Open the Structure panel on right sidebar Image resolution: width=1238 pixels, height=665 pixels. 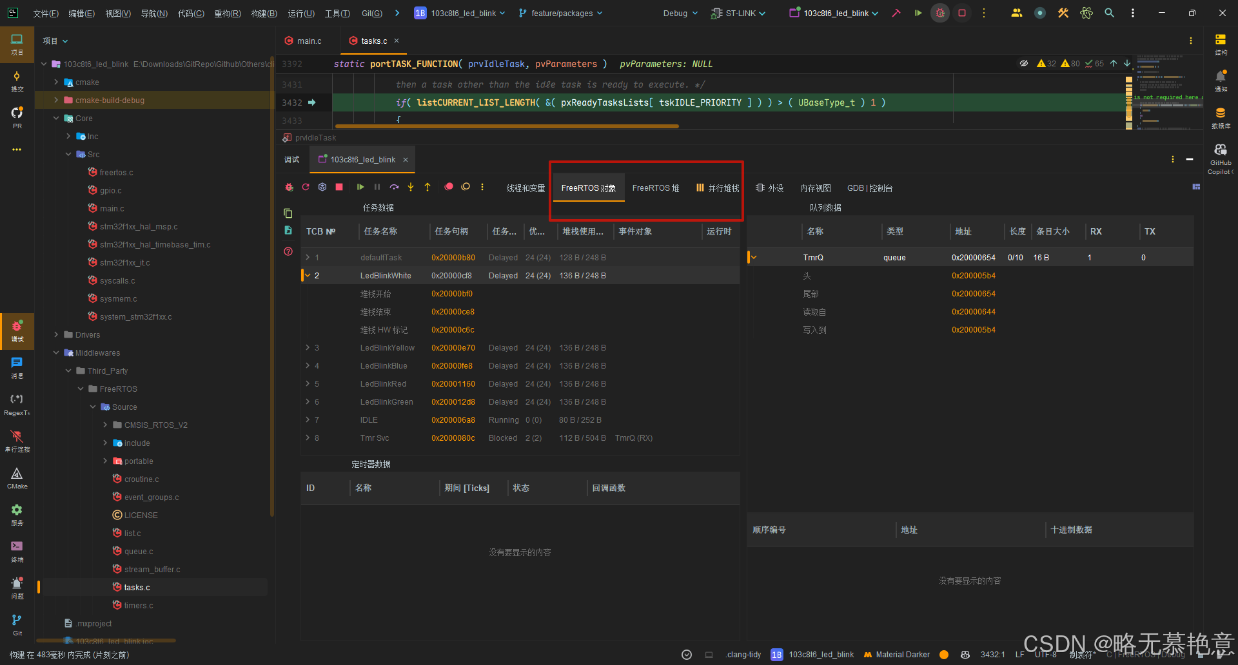coord(1221,44)
